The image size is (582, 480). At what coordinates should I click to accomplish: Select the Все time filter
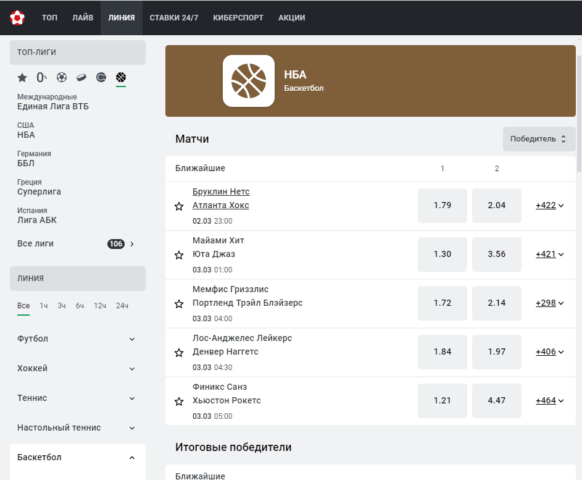coord(23,306)
